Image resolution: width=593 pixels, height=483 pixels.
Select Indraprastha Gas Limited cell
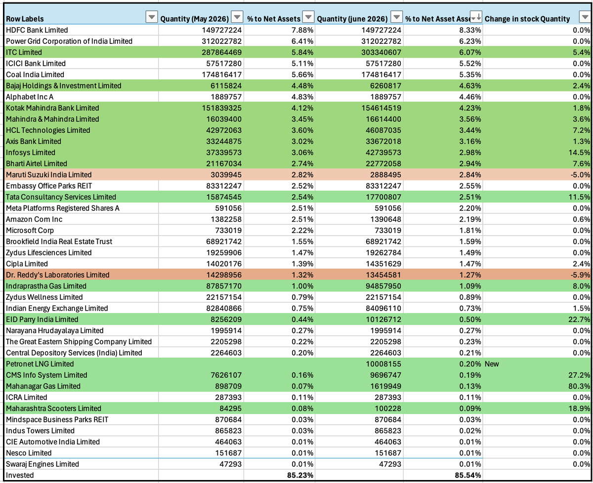point(81,285)
